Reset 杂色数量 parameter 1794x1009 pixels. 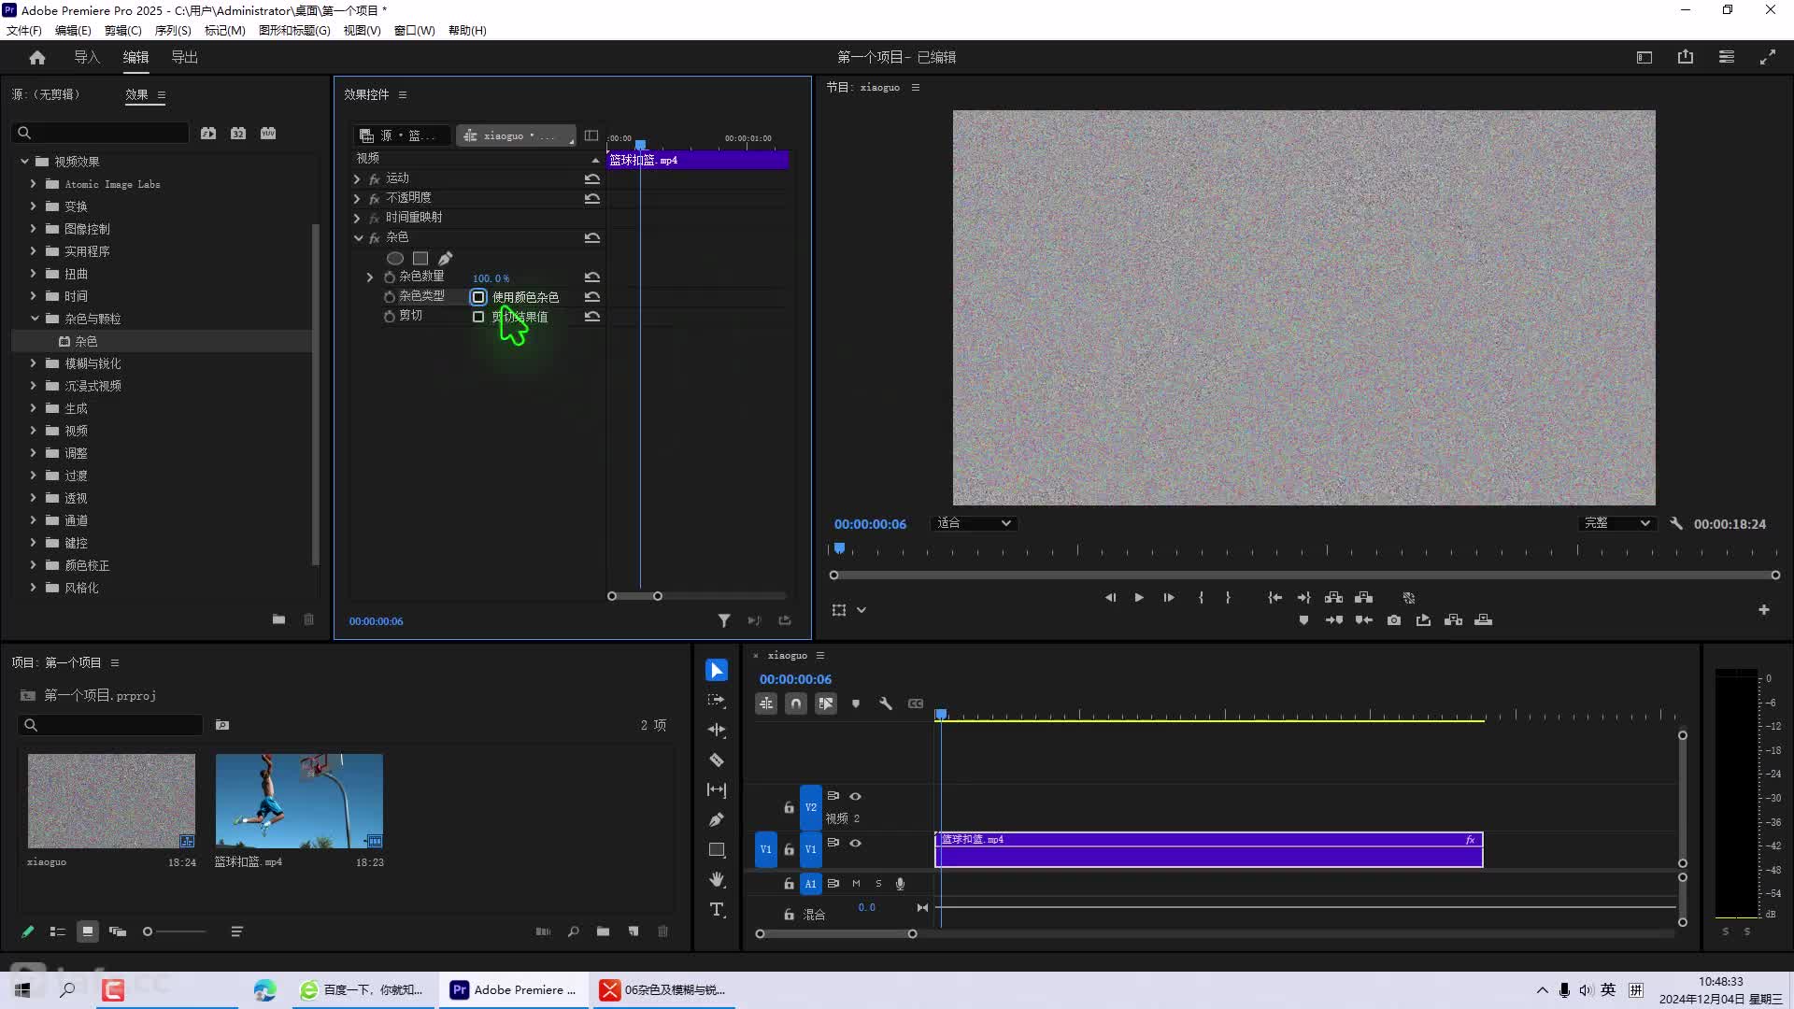[x=591, y=277]
